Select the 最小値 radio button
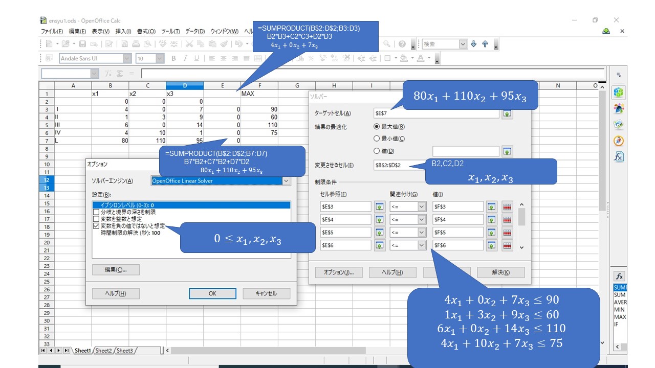Image resolution: width=655 pixels, height=368 pixels. click(377, 139)
